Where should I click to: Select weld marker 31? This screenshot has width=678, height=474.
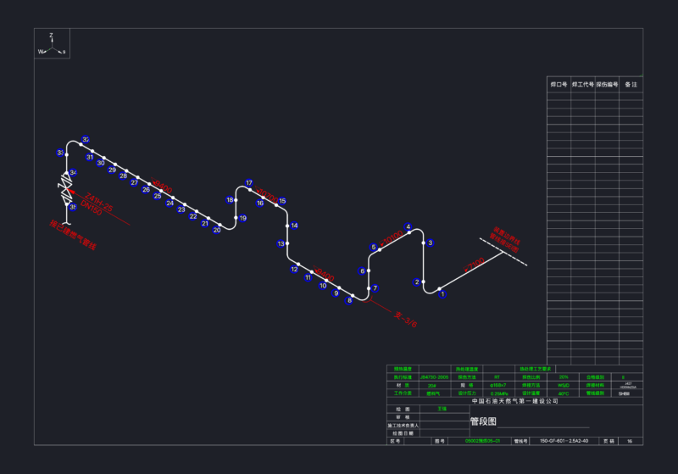(x=90, y=158)
